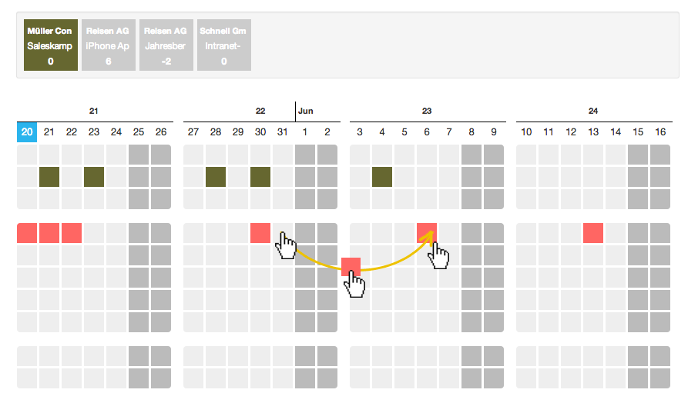Click the week 21 header label
688x403 pixels.
tap(93, 111)
